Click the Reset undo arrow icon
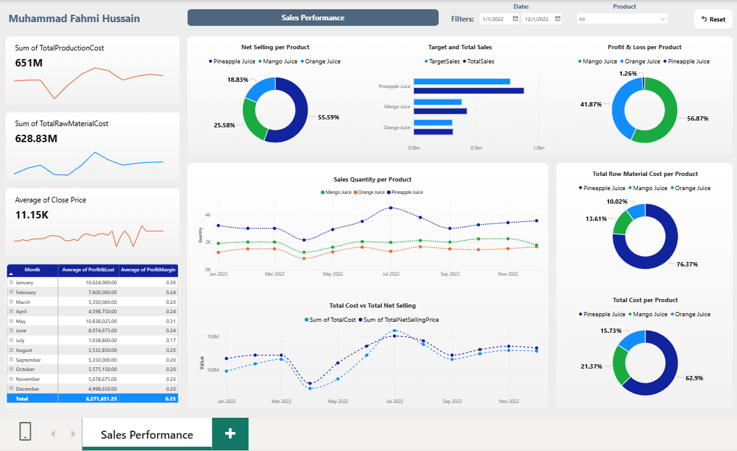The width and height of the screenshot is (737, 451). coord(704,19)
